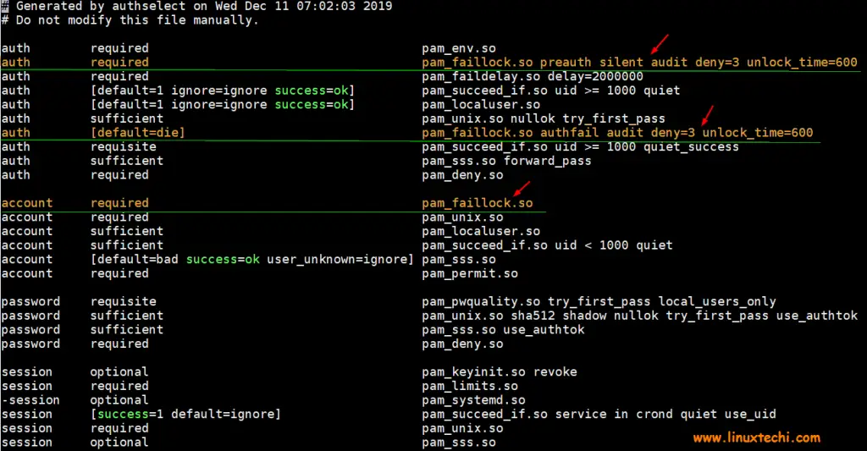The image size is (867, 451).
Task: Click pam_unix.so in the account section
Action: (x=462, y=217)
